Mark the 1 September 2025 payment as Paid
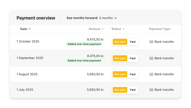This screenshot has width=191, height=108. 133,58
